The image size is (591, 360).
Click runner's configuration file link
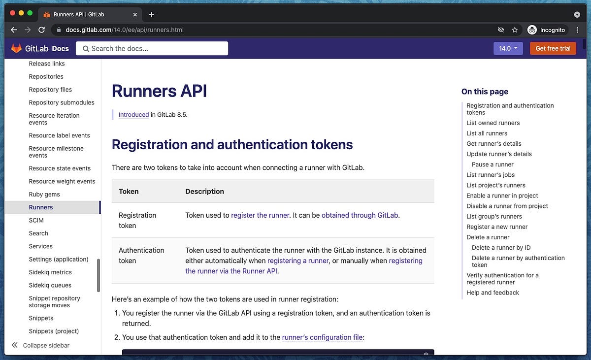pos(322,337)
